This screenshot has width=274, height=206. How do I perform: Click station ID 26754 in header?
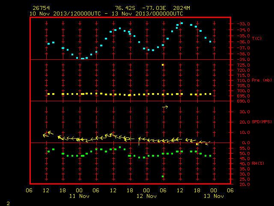(x=41, y=8)
